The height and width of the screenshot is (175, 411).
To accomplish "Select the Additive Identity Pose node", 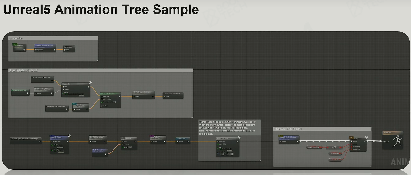I will [20, 92].
